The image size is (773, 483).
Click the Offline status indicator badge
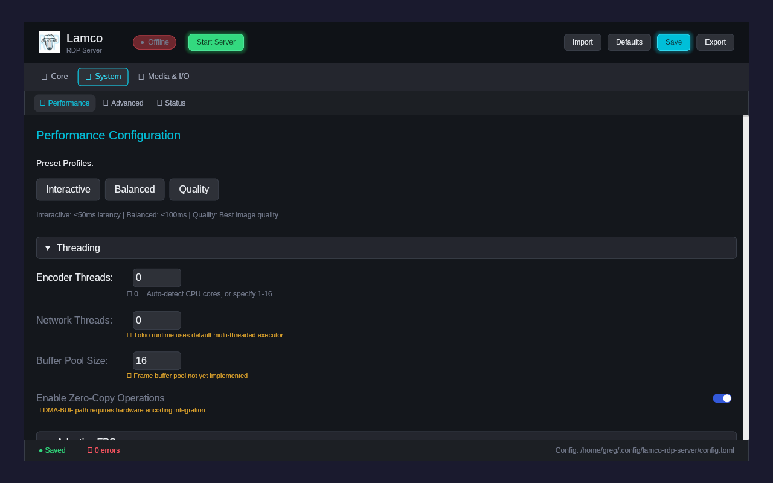[x=155, y=42]
